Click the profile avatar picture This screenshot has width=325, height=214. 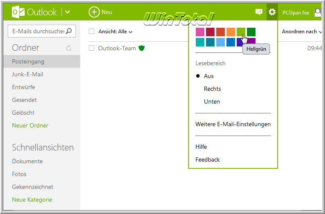(x=318, y=12)
